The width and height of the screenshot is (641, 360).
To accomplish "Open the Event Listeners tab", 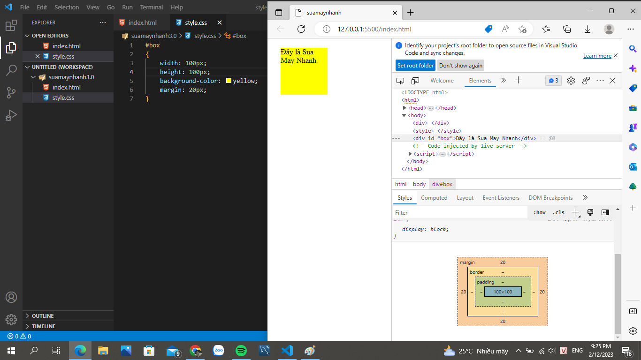I will tap(501, 198).
